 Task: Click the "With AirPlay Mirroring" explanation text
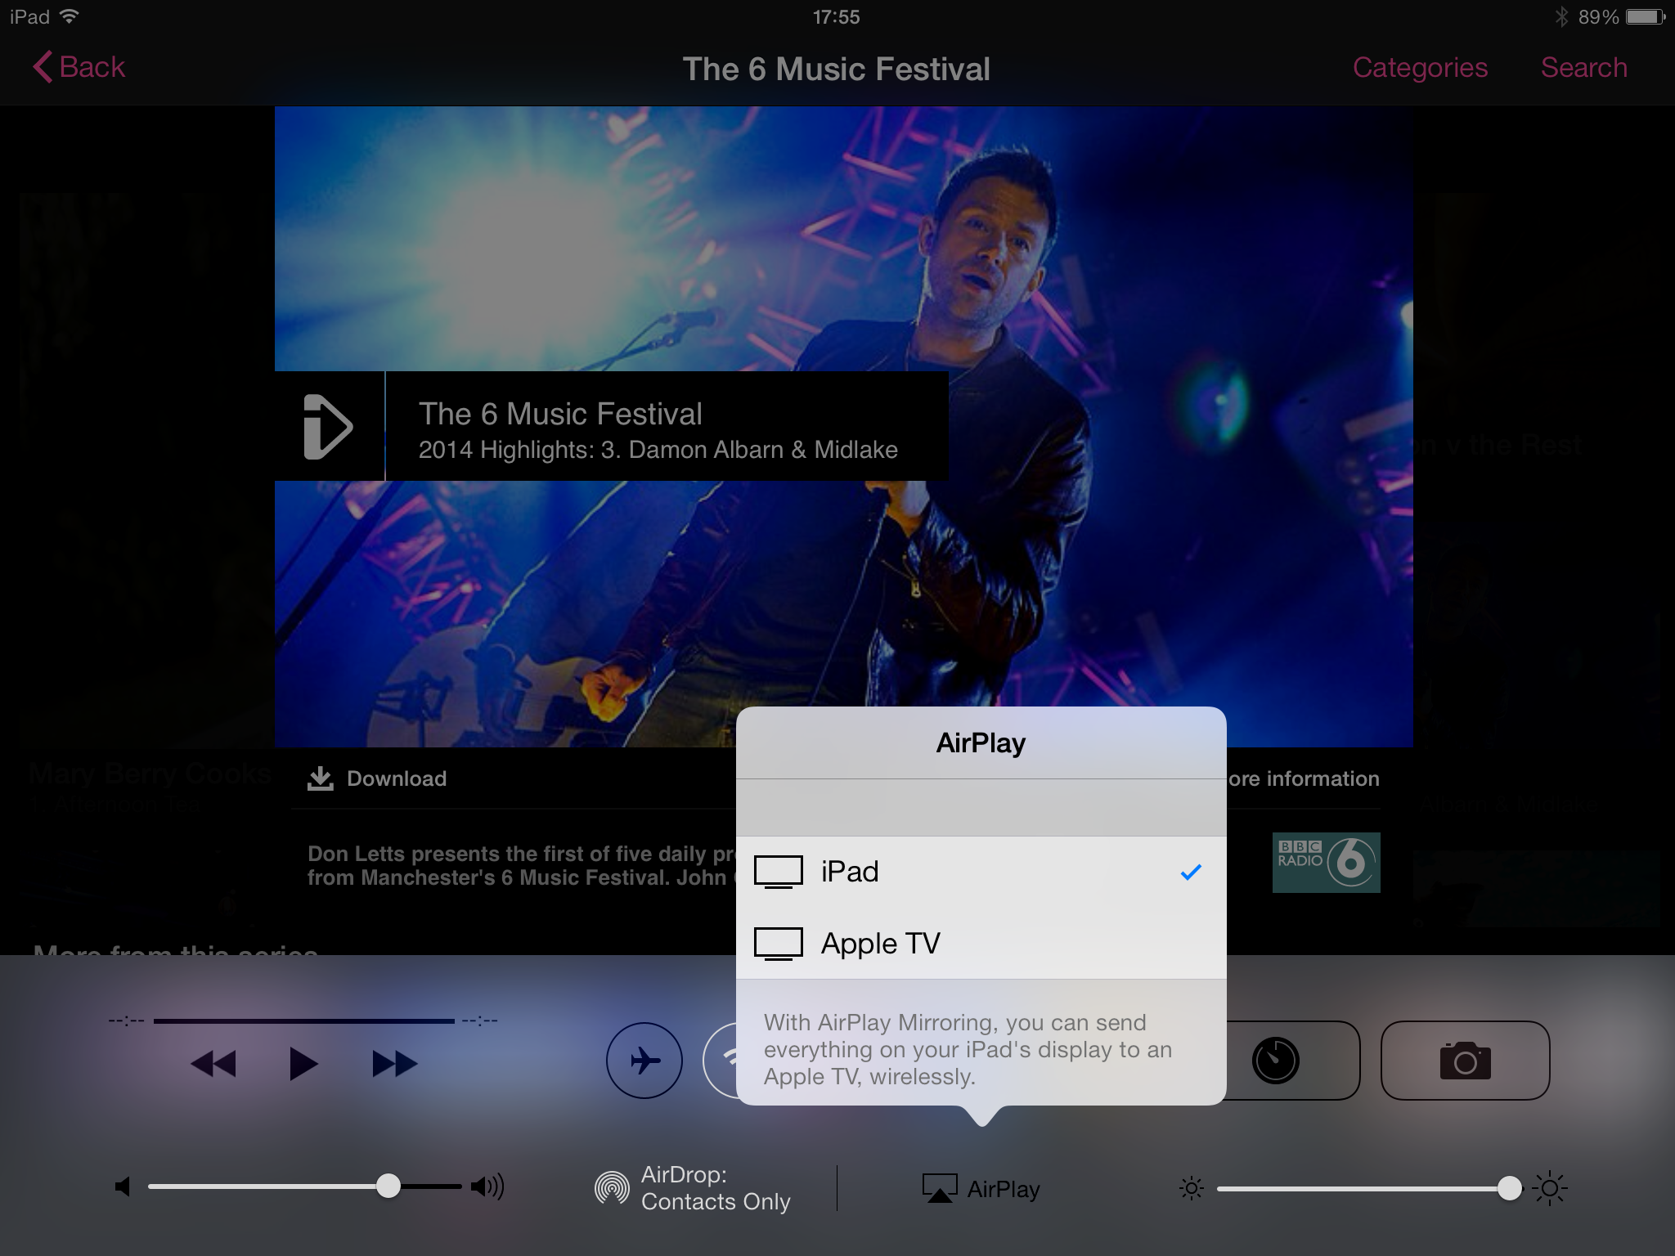(x=968, y=1049)
